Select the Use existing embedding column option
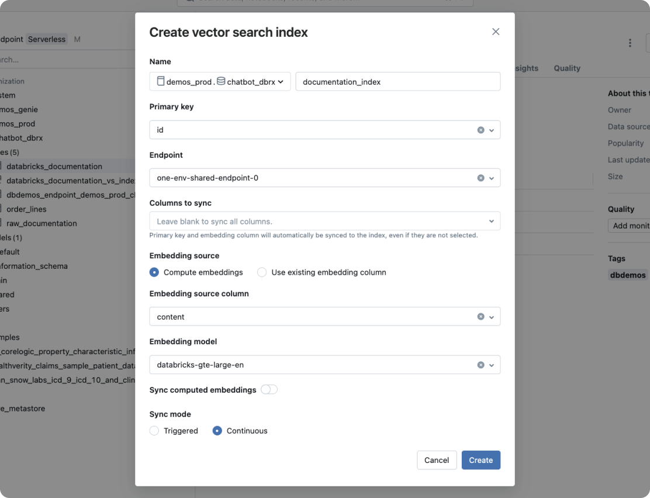 tap(261, 272)
